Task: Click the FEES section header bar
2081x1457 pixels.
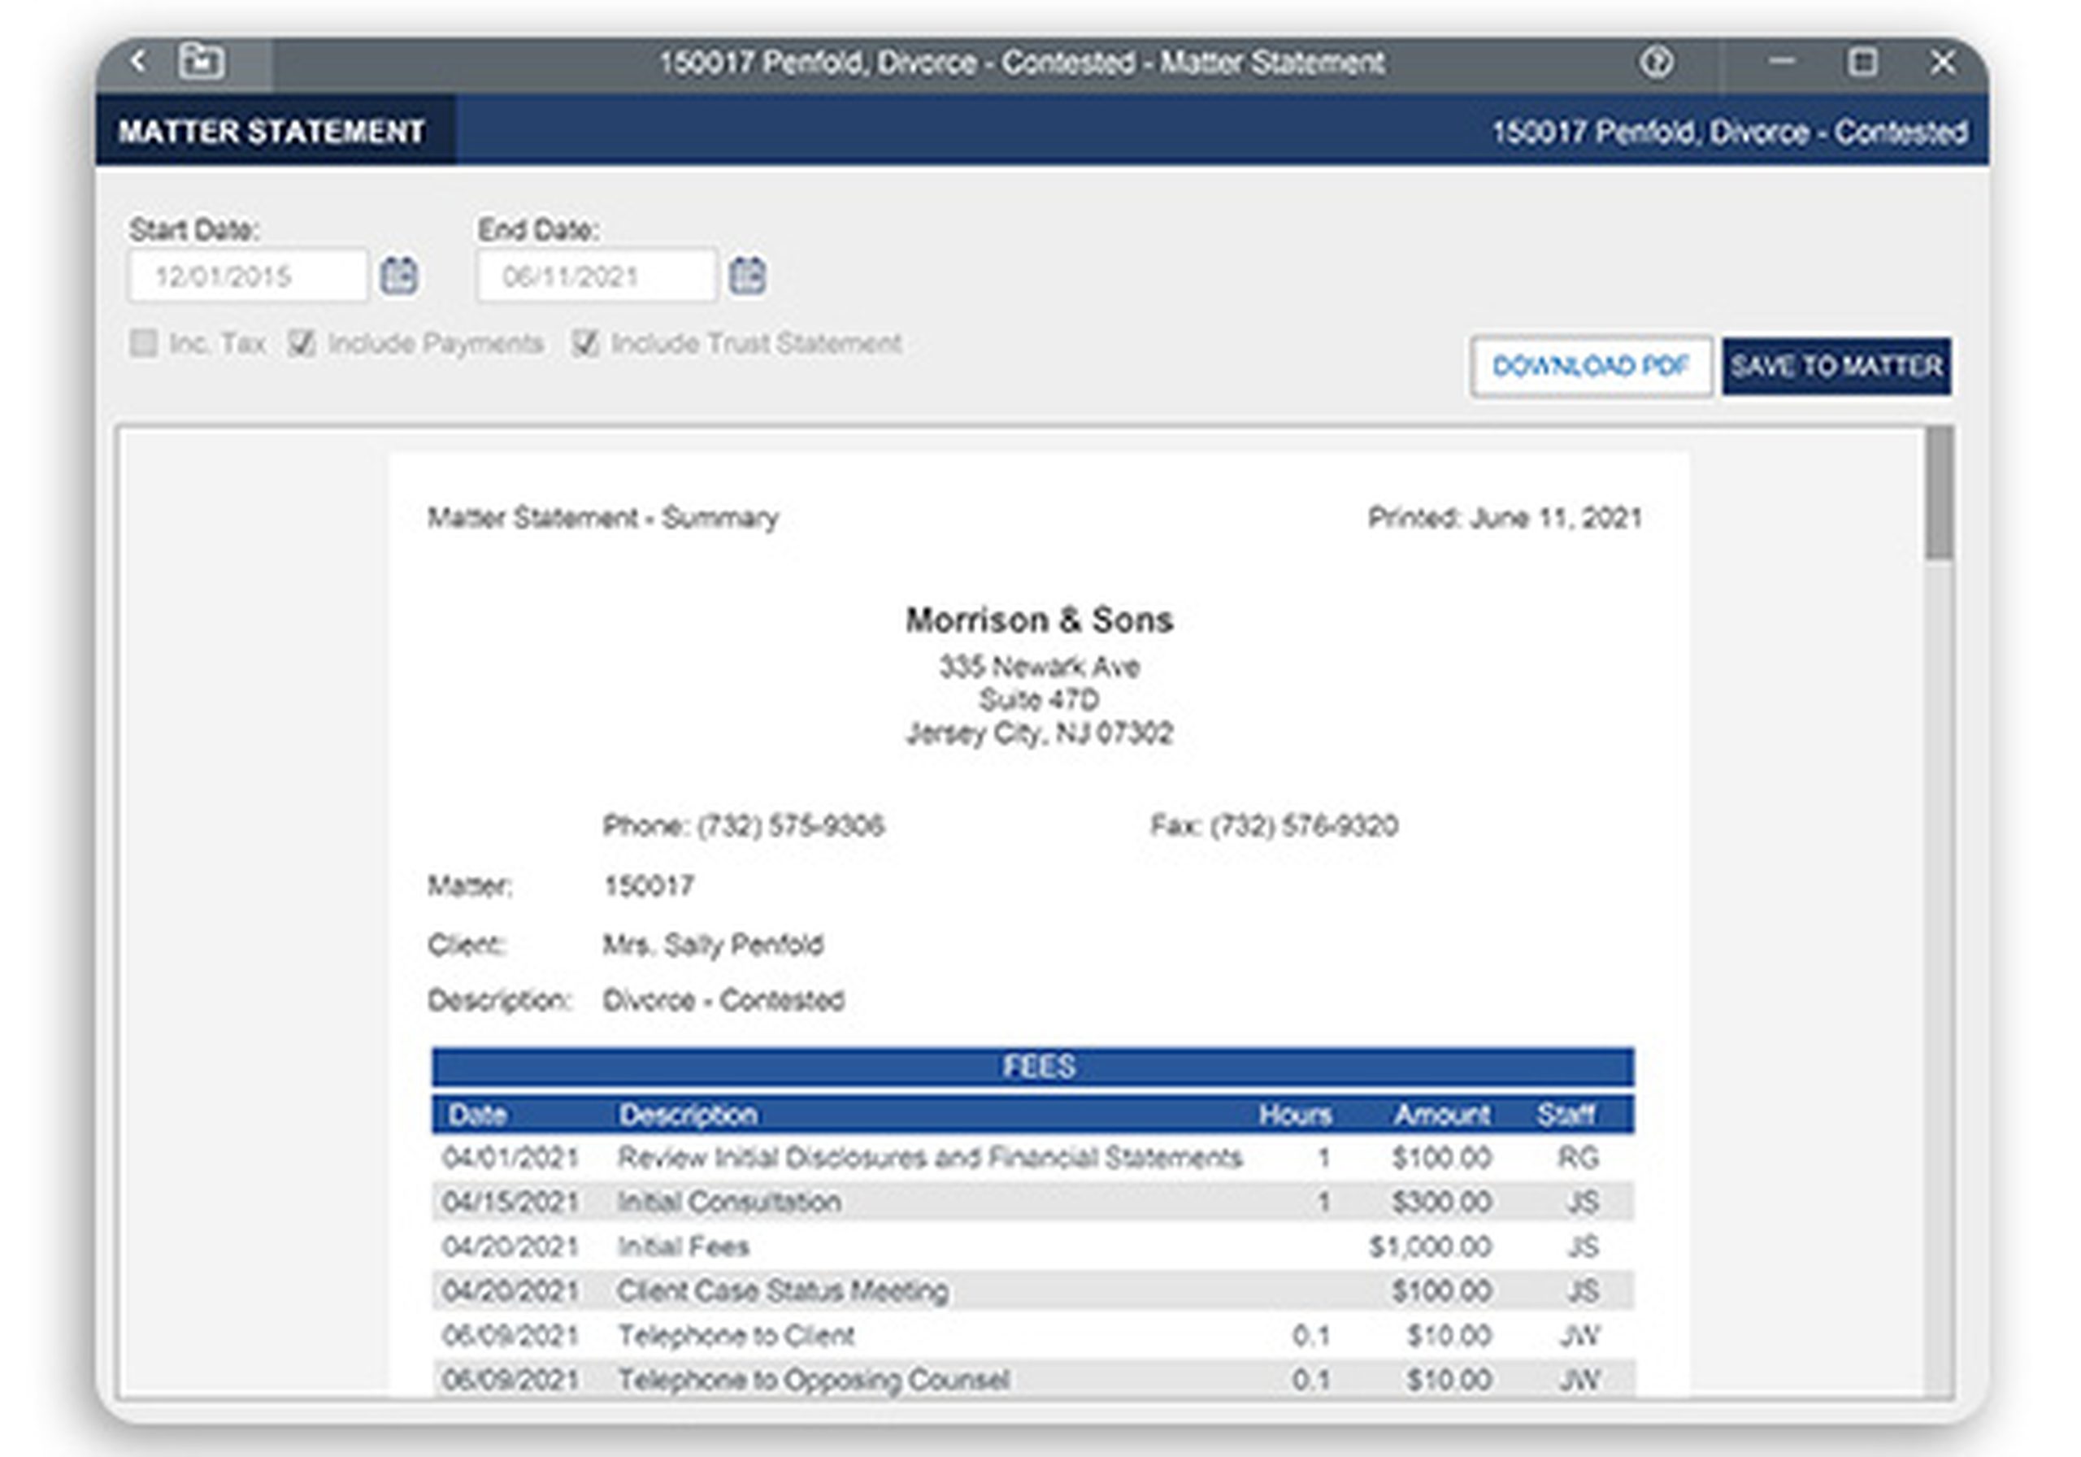Action: pos(1032,1066)
